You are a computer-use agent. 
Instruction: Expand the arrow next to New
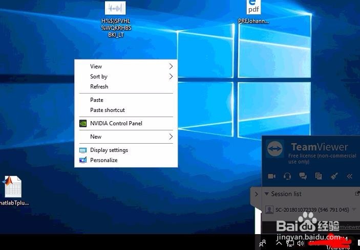(x=171, y=137)
